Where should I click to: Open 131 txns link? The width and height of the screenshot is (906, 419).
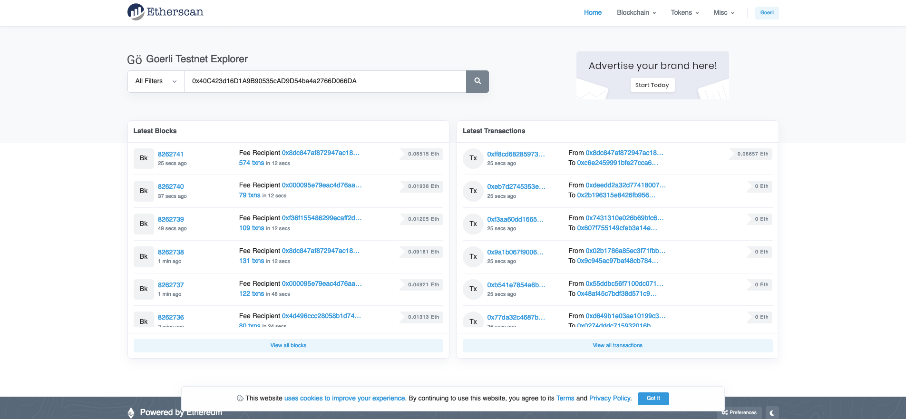252,261
